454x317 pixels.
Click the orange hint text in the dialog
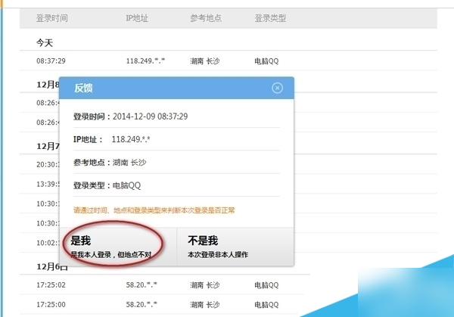coord(154,210)
